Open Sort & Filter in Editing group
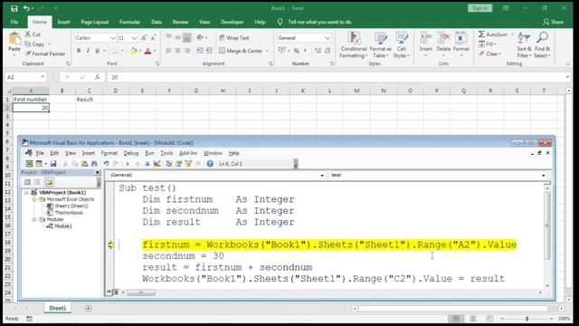The image size is (579, 326). click(x=524, y=45)
